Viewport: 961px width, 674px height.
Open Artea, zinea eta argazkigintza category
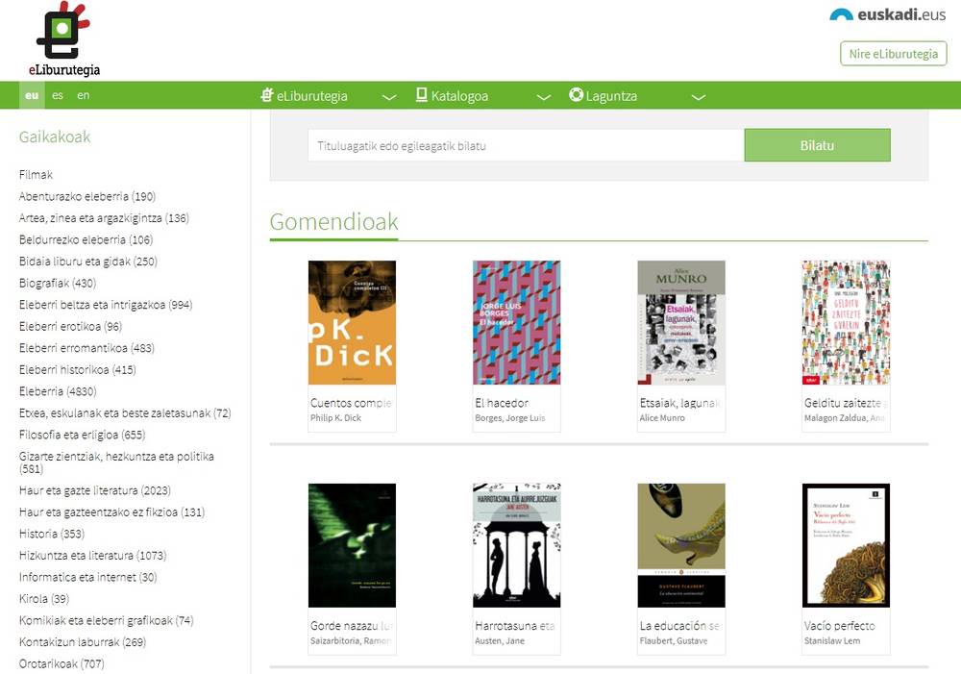tap(104, 217)
